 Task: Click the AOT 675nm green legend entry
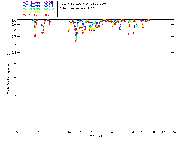pos(36,9)
